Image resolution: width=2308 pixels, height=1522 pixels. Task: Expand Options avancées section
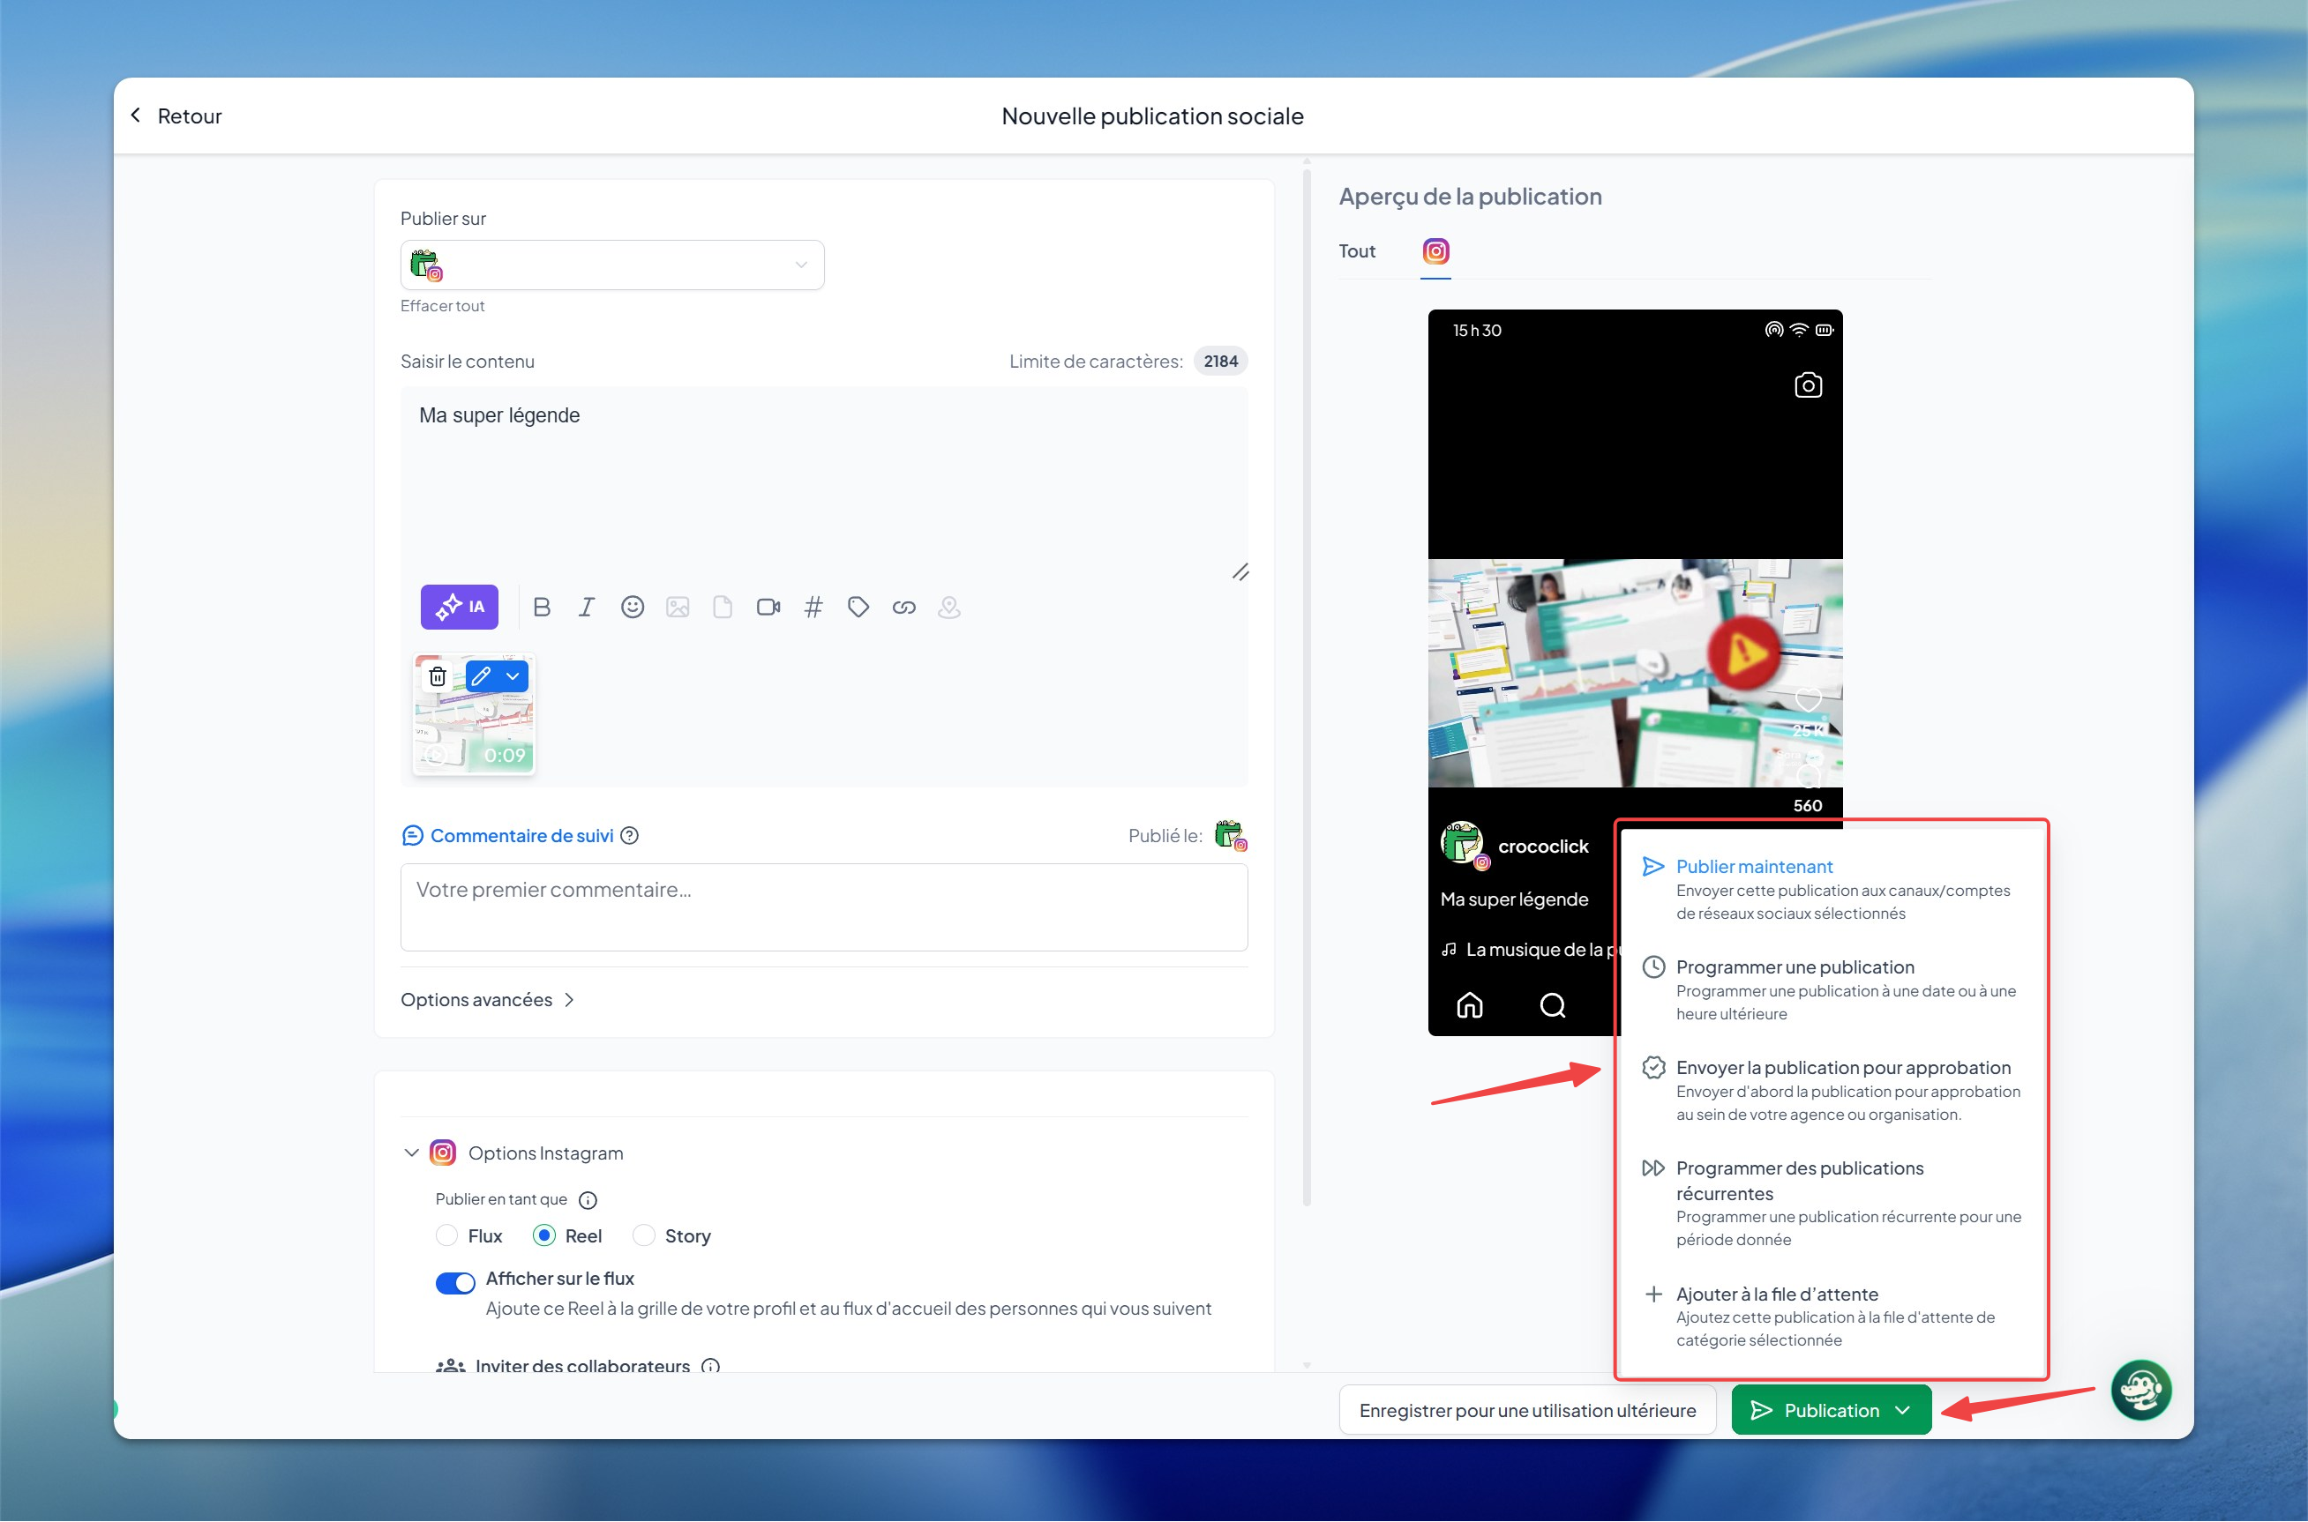coord(487,1000)
